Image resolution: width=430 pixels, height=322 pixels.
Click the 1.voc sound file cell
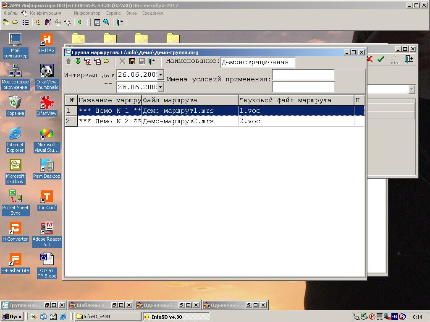296,111
